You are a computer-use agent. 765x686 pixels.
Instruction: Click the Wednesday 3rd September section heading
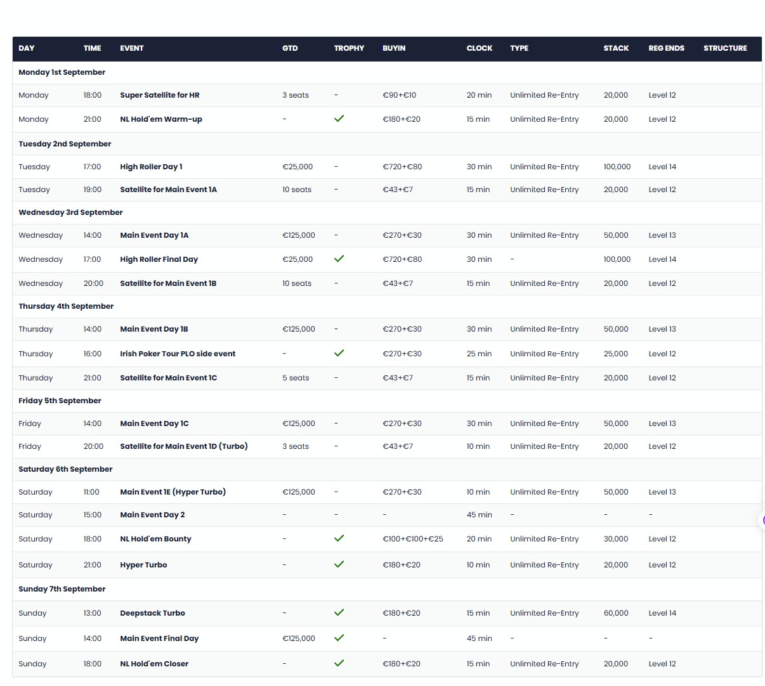click(x=70, y=212)
